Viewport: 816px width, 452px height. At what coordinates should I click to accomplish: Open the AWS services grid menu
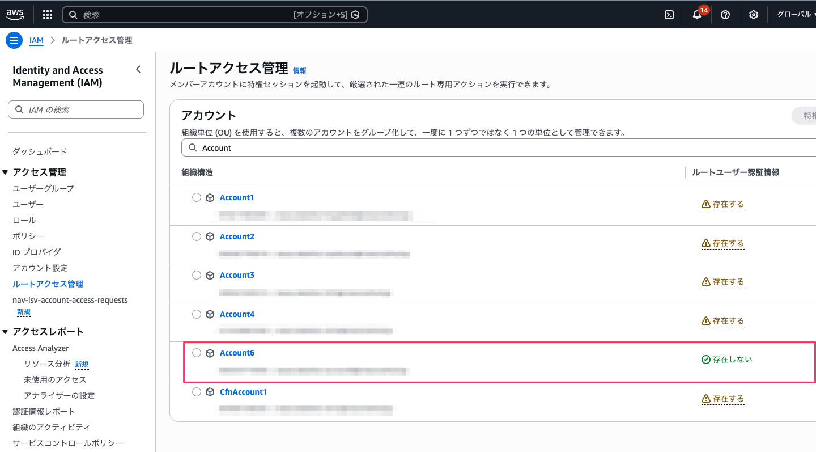click(x=48, y=15)
